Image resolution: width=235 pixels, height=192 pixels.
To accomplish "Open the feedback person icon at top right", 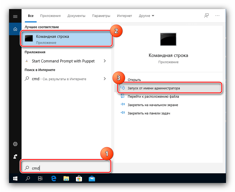I will [x=206, y=16].
